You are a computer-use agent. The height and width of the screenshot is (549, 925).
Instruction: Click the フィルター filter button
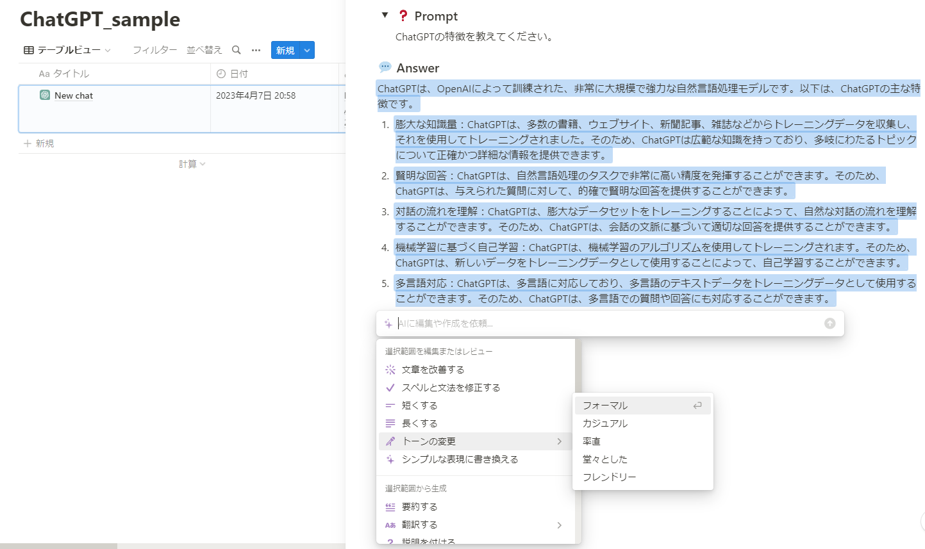pos(154,50)
